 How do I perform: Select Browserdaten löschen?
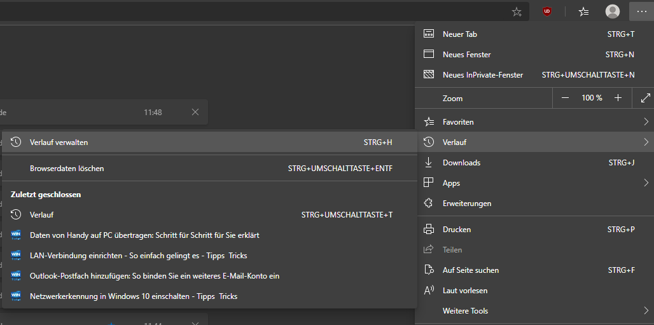[x=67, y=169]
